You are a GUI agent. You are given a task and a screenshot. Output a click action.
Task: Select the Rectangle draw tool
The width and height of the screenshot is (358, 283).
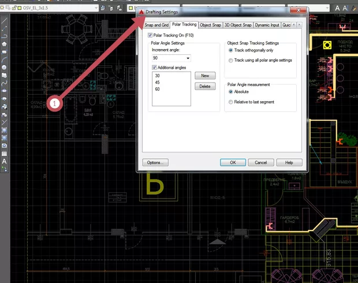(x=5, y=51)
